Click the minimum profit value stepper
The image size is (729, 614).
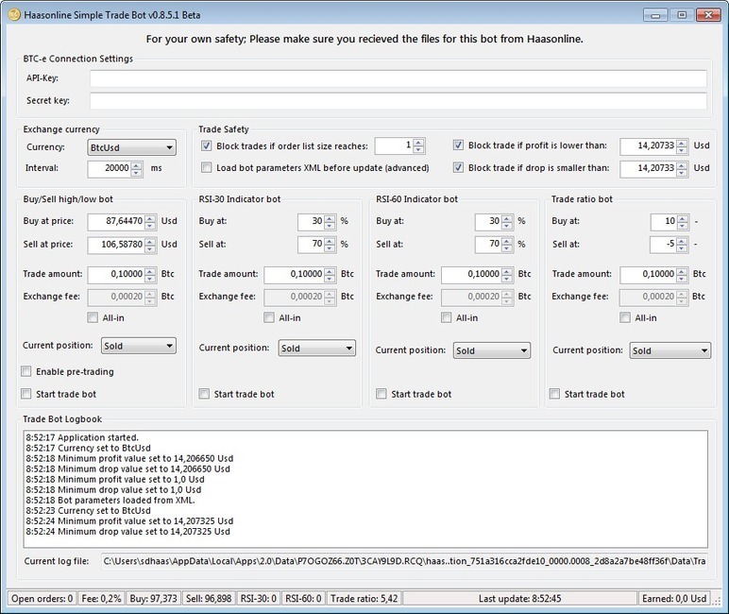pyautogui.click(x=682, y=146)
